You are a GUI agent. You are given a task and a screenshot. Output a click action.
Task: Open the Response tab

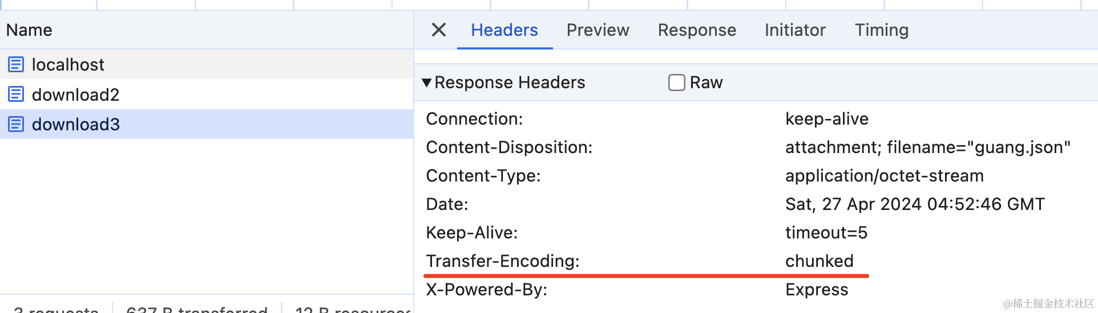coord(697,30)
